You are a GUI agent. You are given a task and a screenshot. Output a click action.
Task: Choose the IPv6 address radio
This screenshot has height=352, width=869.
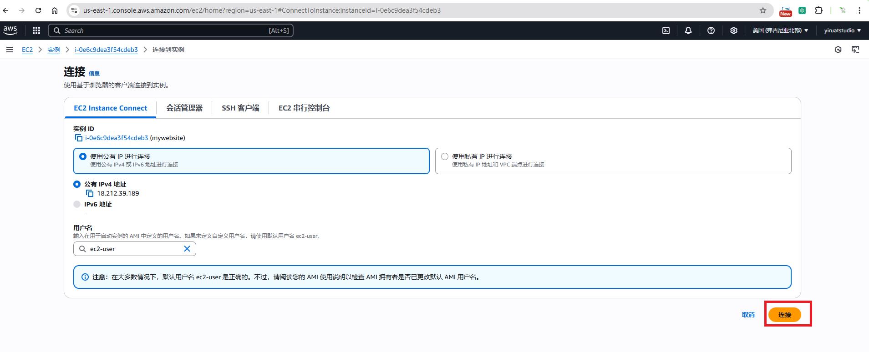77,204
